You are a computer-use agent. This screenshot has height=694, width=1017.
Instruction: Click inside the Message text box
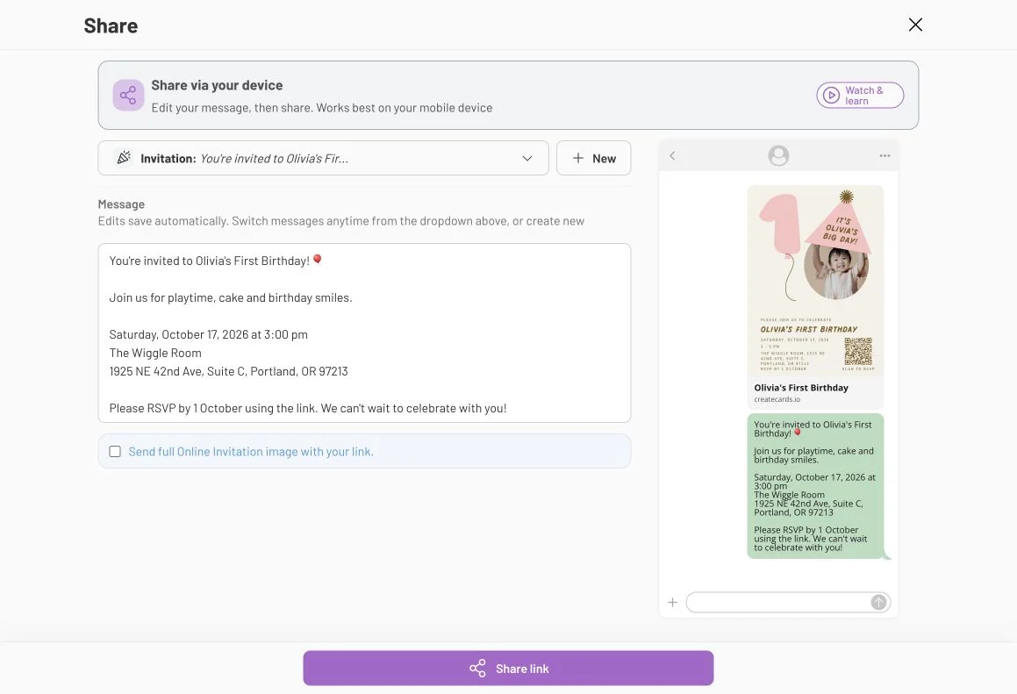tap(364, 333)
